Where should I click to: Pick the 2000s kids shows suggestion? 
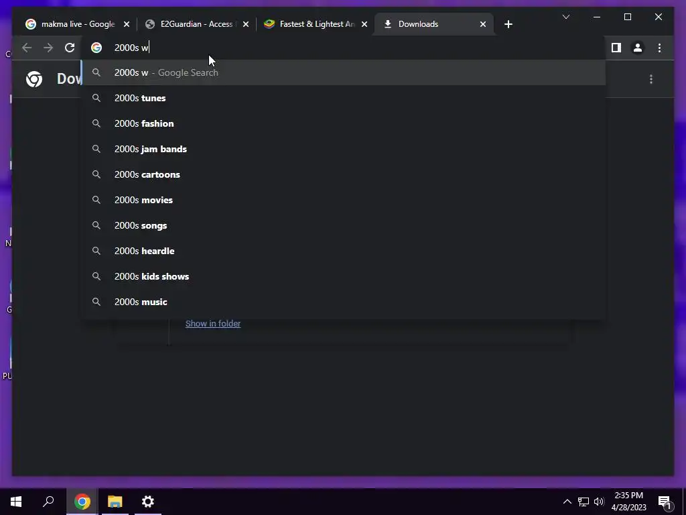344,276
